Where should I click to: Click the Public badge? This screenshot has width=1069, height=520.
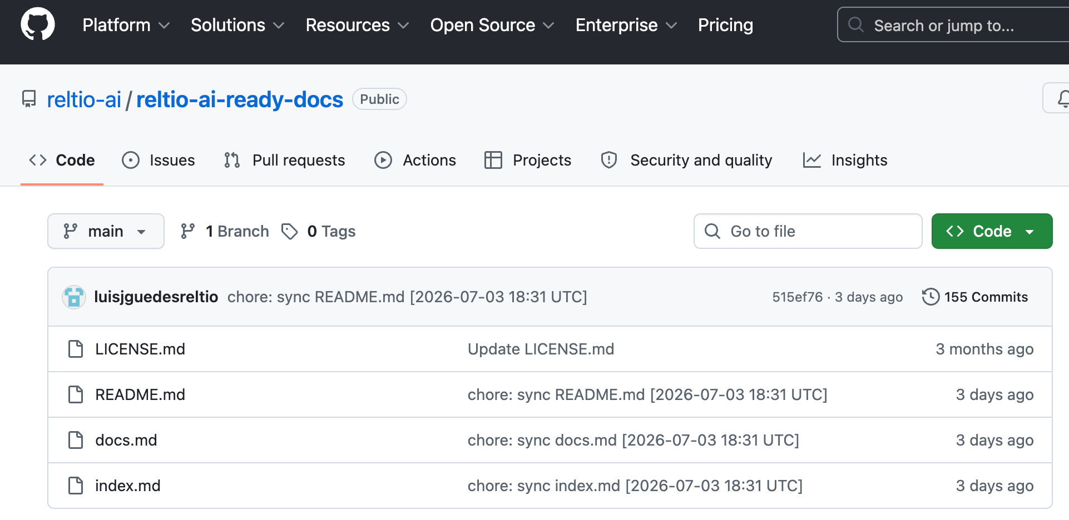click(x=379, y=99)
